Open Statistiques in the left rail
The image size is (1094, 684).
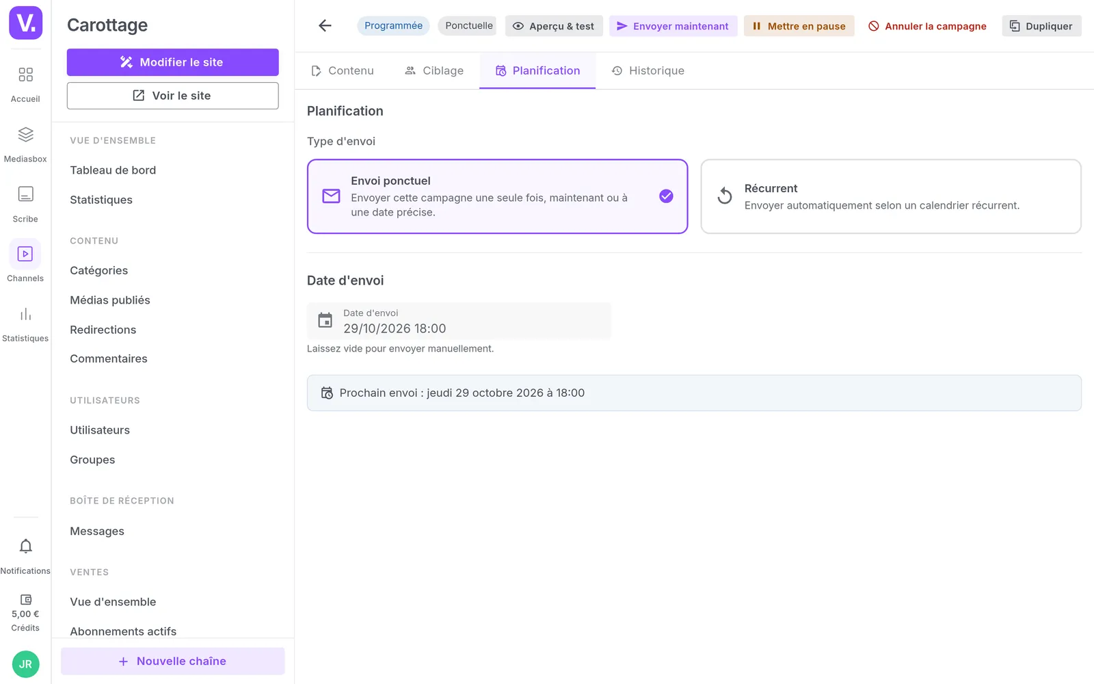pos(25,324)
